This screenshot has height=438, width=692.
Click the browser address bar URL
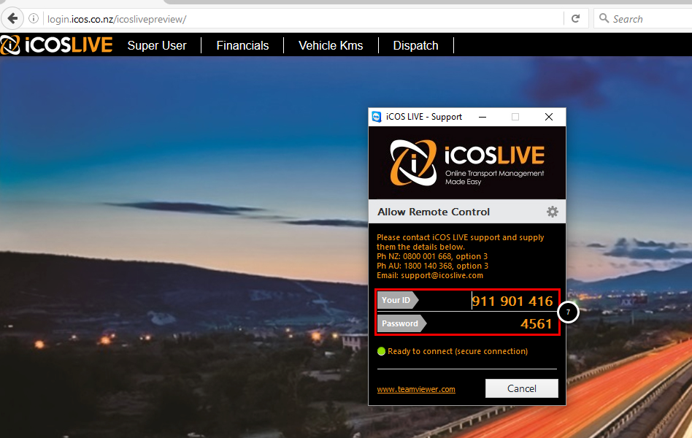(117, 19)
